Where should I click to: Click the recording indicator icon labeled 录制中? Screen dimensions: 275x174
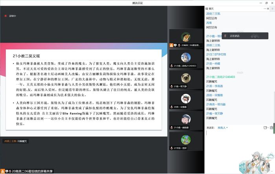point(5,16)
